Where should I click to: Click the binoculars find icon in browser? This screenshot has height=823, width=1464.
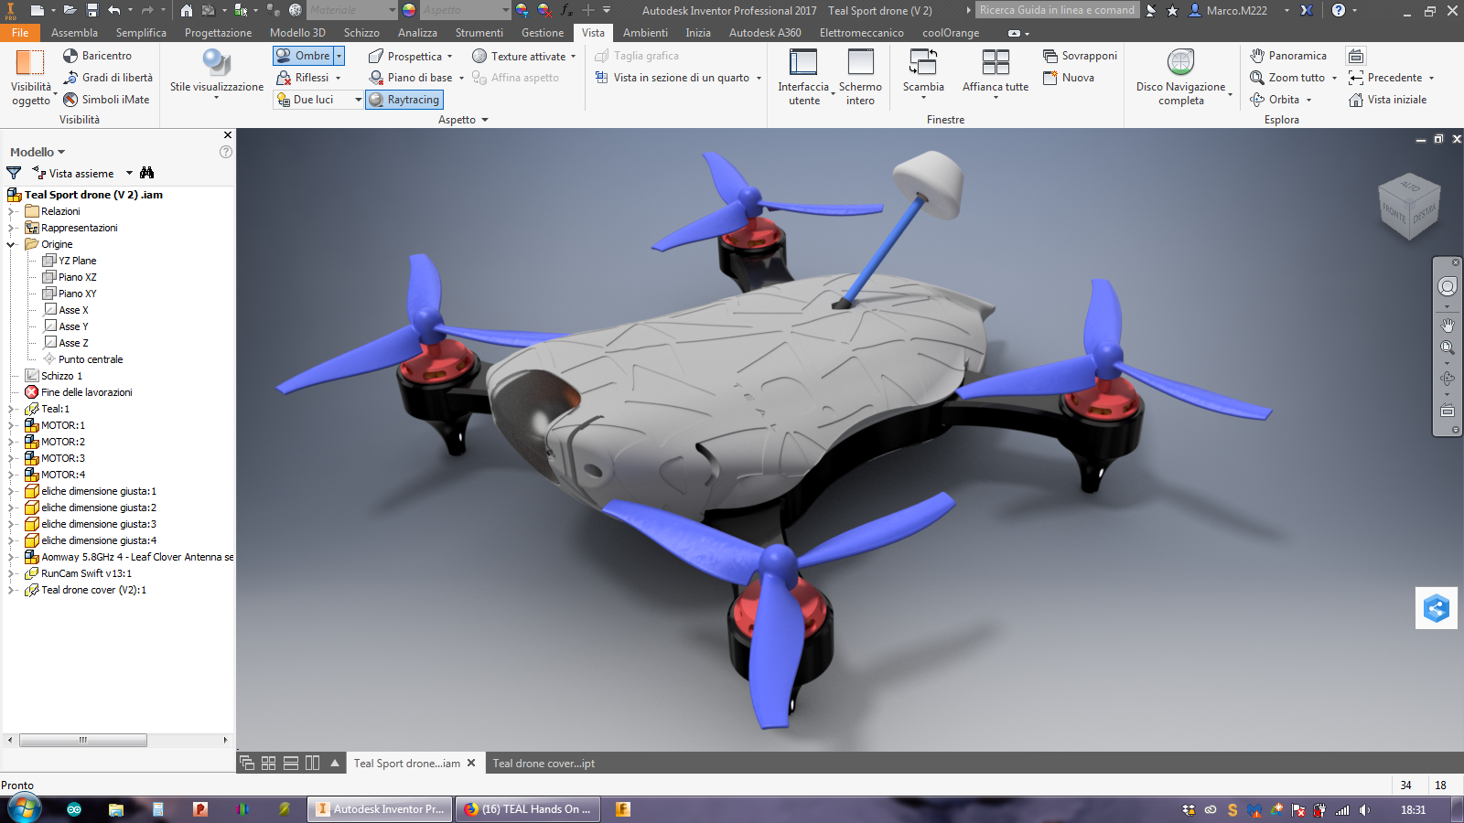pyautogui.click(x=147, y=173)
